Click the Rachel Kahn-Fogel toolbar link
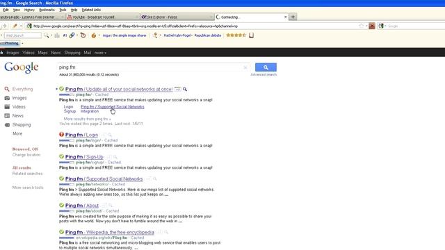This screenshot has width=445, height=250. click(x=177, y=35)
